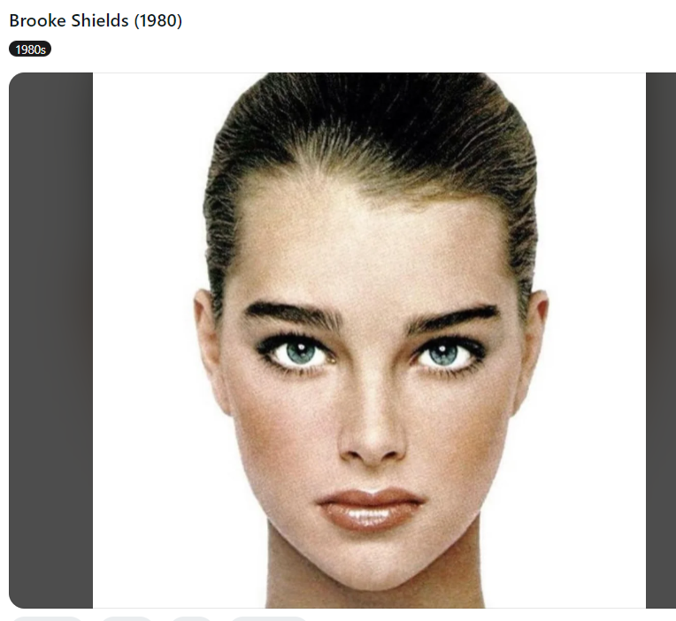Click the "(1980)" year in the heading
This screenshot has width=676, height=621.
(157, 21)
